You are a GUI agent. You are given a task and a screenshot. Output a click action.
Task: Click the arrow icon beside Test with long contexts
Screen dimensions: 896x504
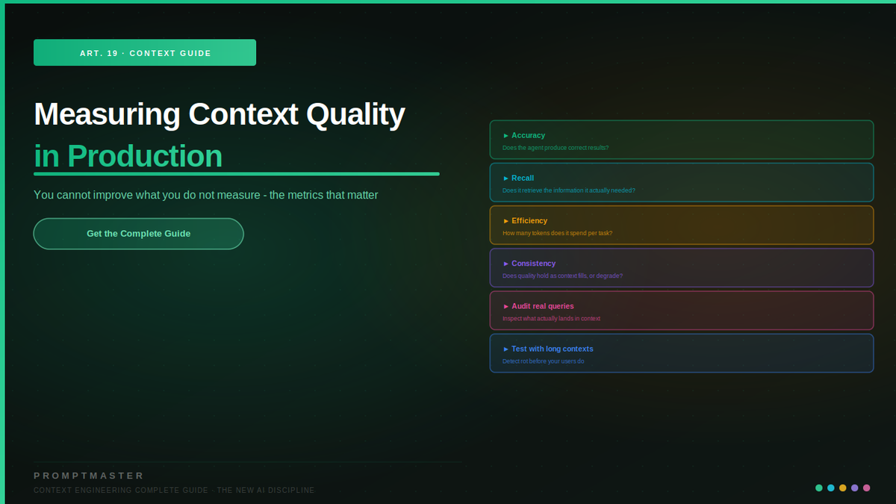click(x=505, y=349)
